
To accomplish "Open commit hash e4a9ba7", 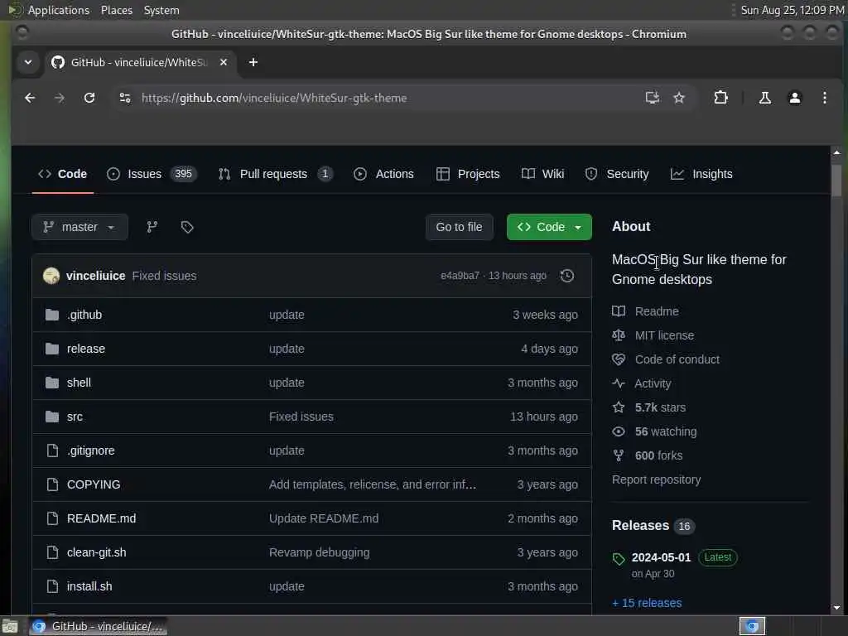I will 460,276.
